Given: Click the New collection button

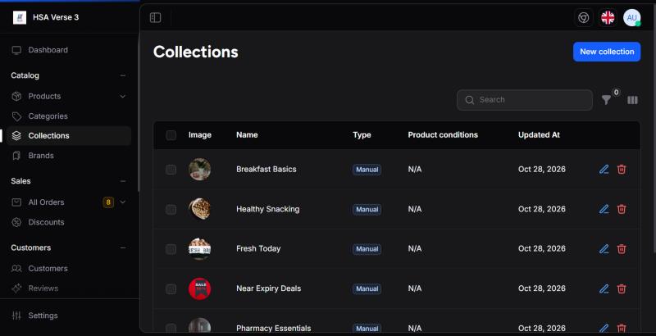Looking at the screenshot, I should point(607,52).
